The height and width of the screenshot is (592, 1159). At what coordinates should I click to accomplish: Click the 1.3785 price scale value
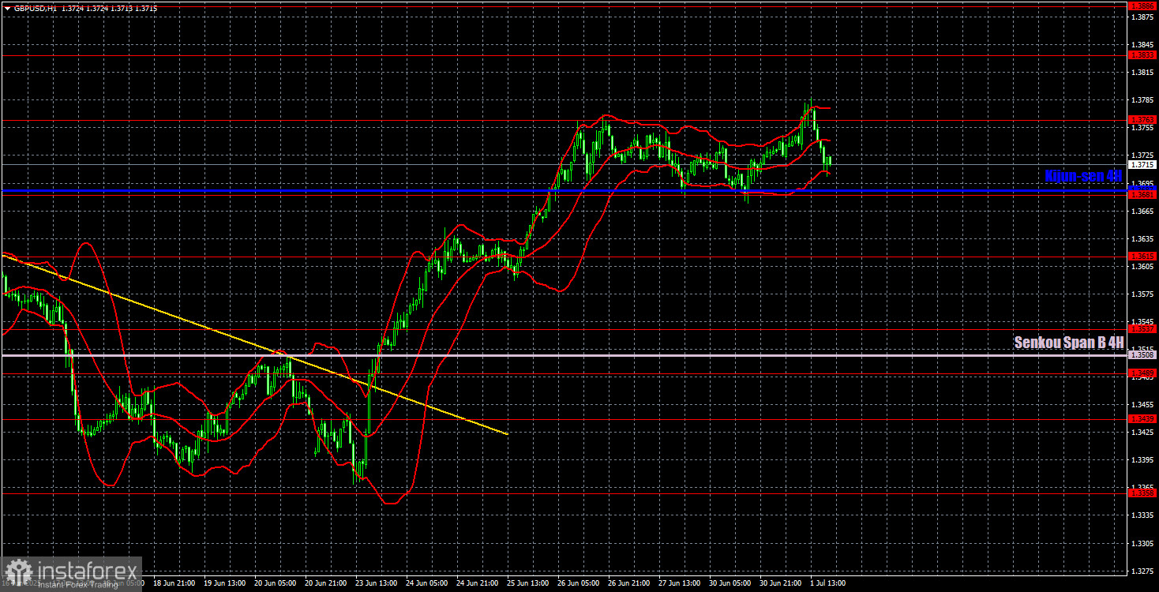(1142, 100)
